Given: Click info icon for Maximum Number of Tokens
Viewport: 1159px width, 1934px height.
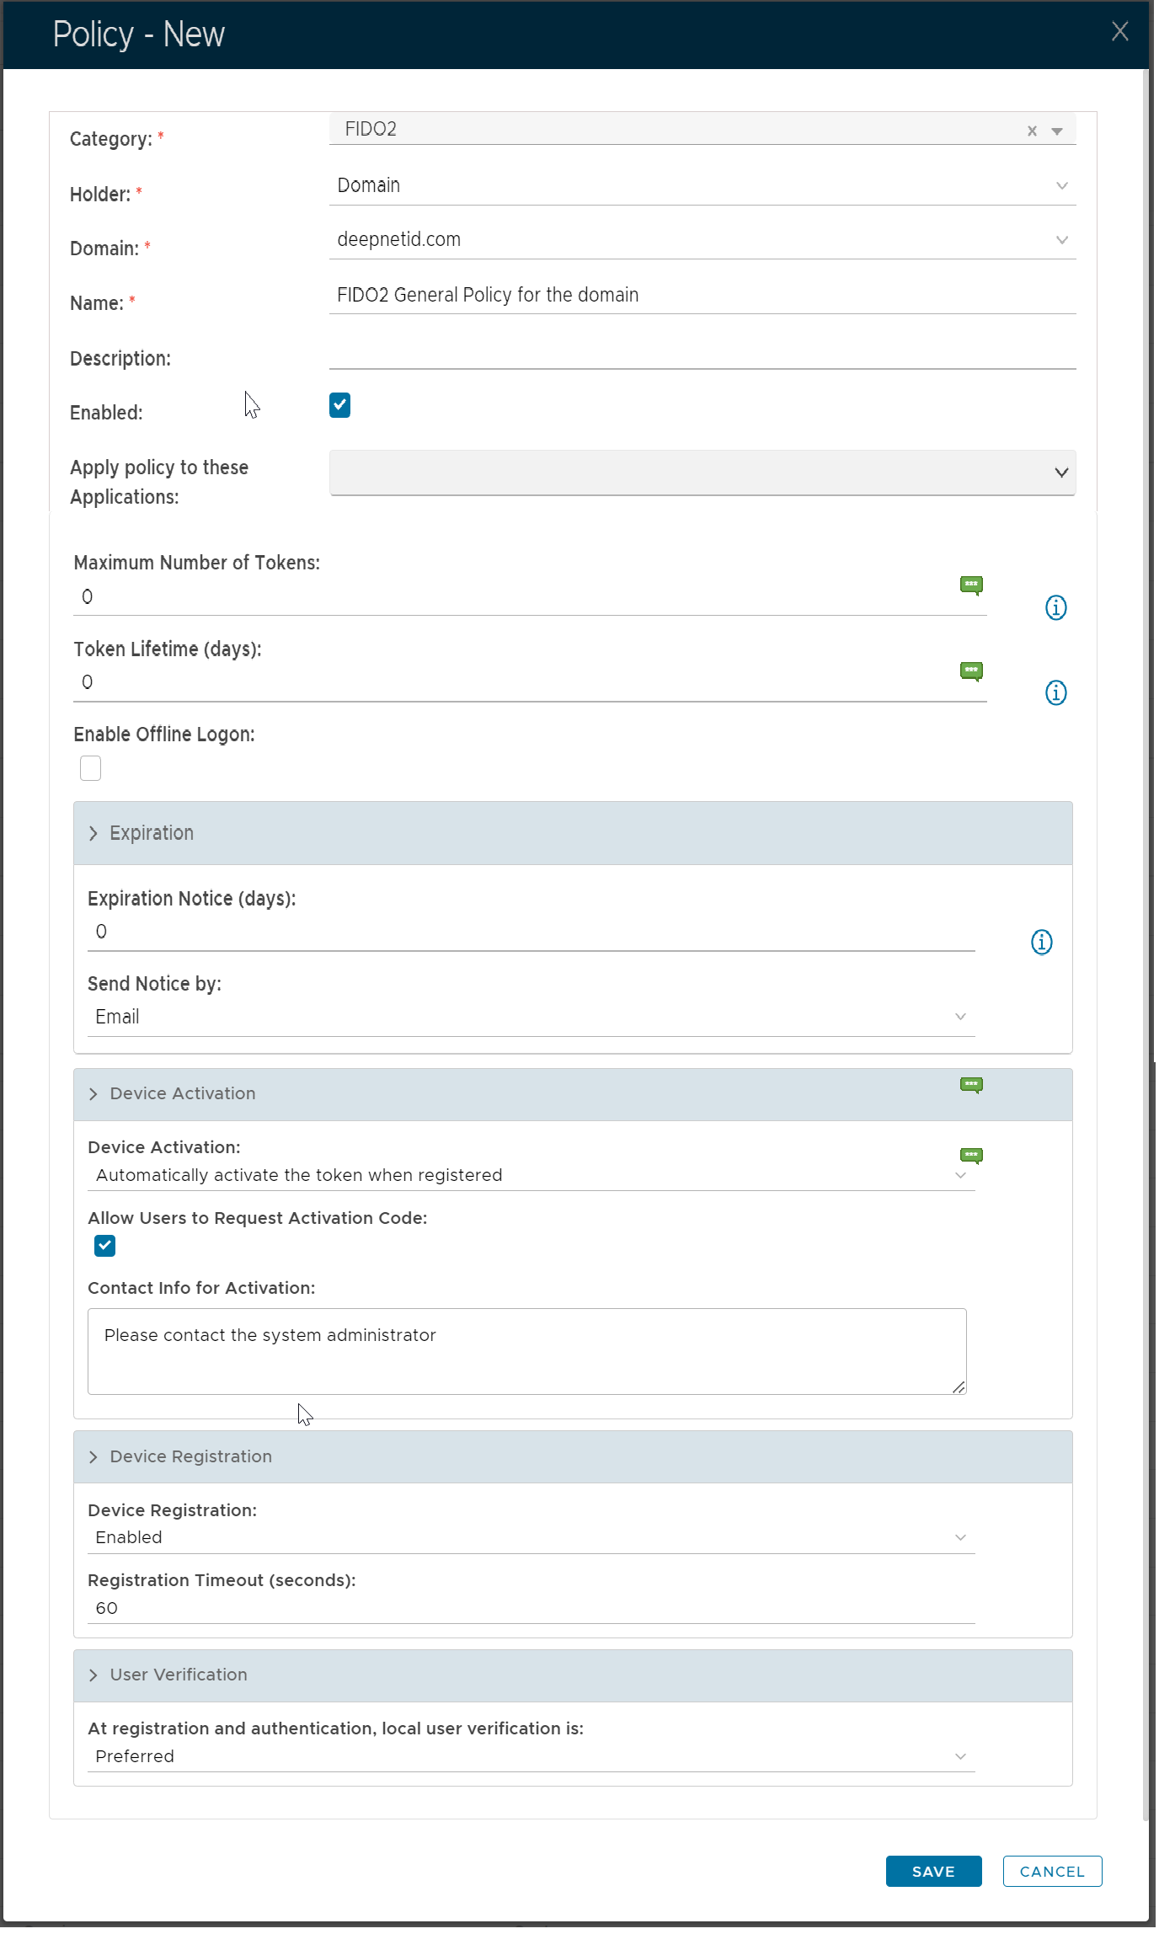Looking at the screenshot, I should point(1055,607).
